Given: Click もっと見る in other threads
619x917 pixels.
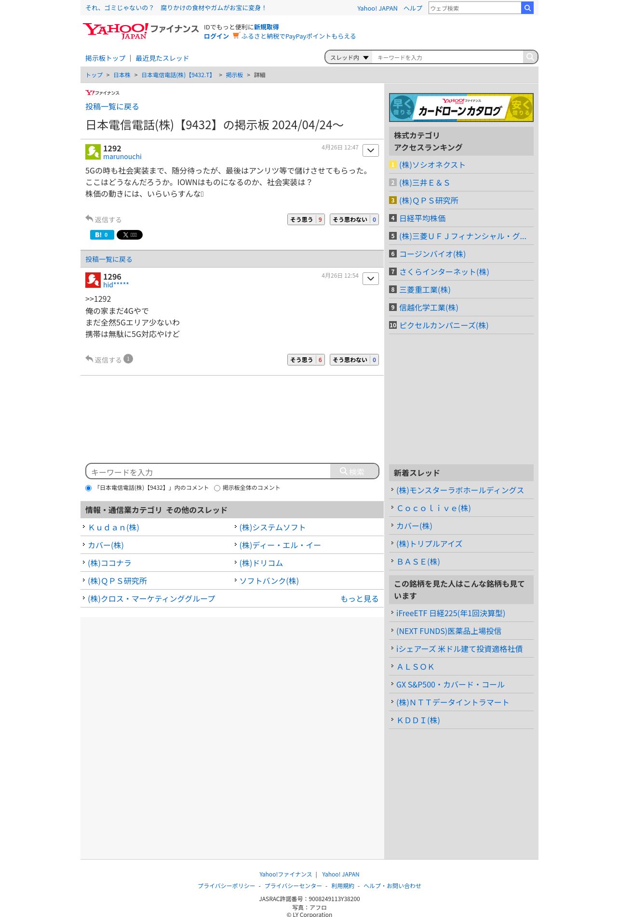Looking at the screenshot, I should [x=360, y=599].
